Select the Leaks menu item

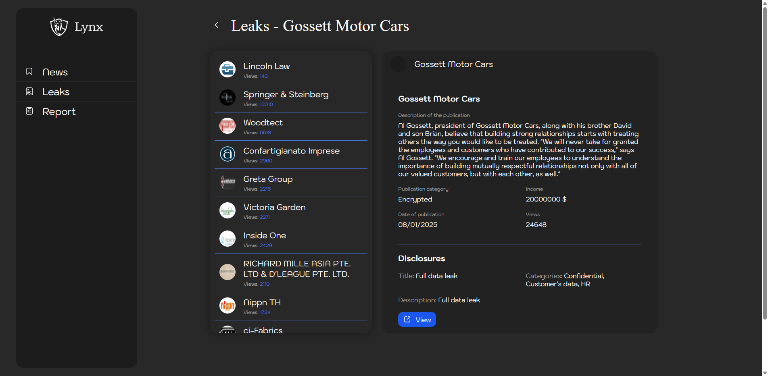[56, 92]
